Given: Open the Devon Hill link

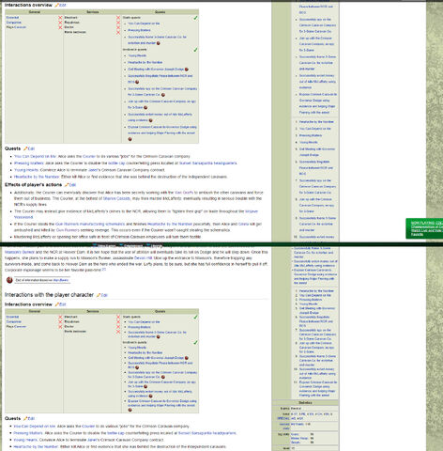Looking at the screenshot, I should pos(144,258).
